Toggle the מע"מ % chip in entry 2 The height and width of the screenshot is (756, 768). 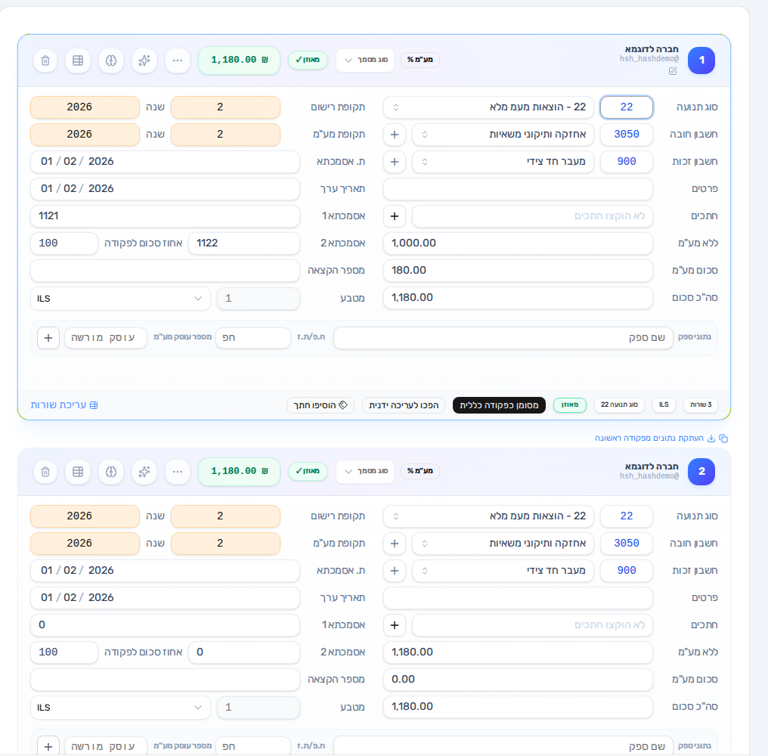point(420,471)
